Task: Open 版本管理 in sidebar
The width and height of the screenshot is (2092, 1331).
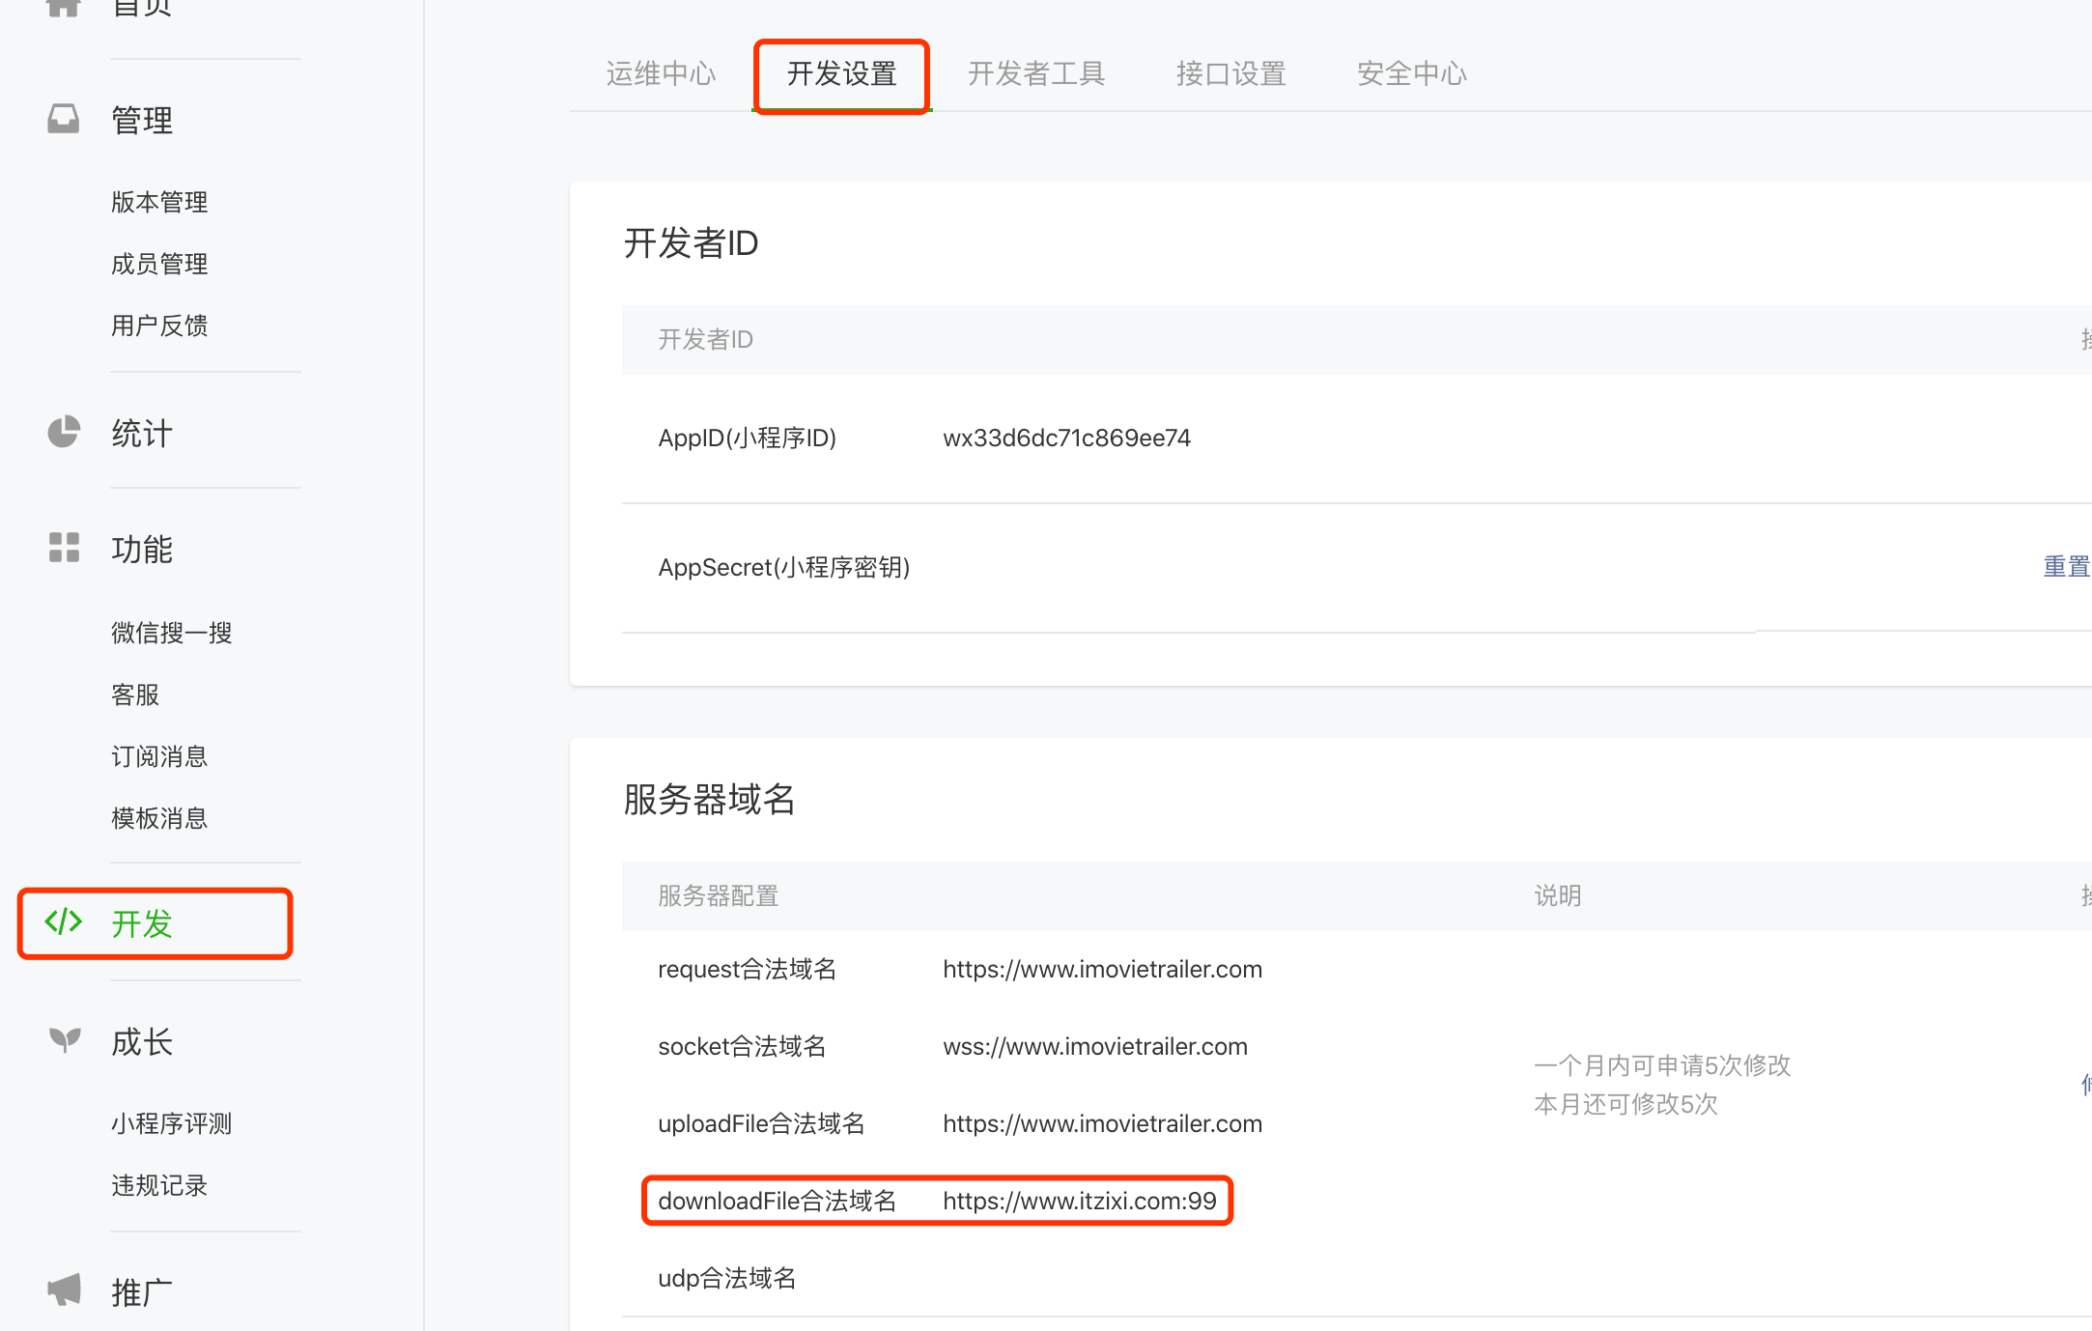Action: [x=159, y=202]
